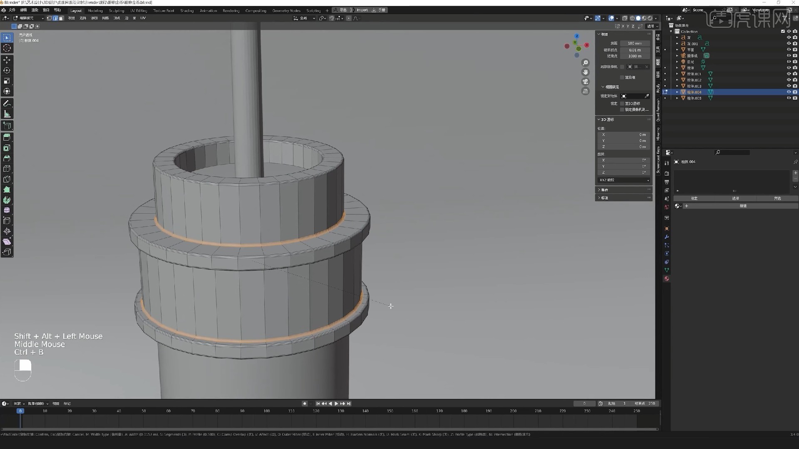Open the Object properties orange square tab
The image size is (799, 449).
[667, 229]
